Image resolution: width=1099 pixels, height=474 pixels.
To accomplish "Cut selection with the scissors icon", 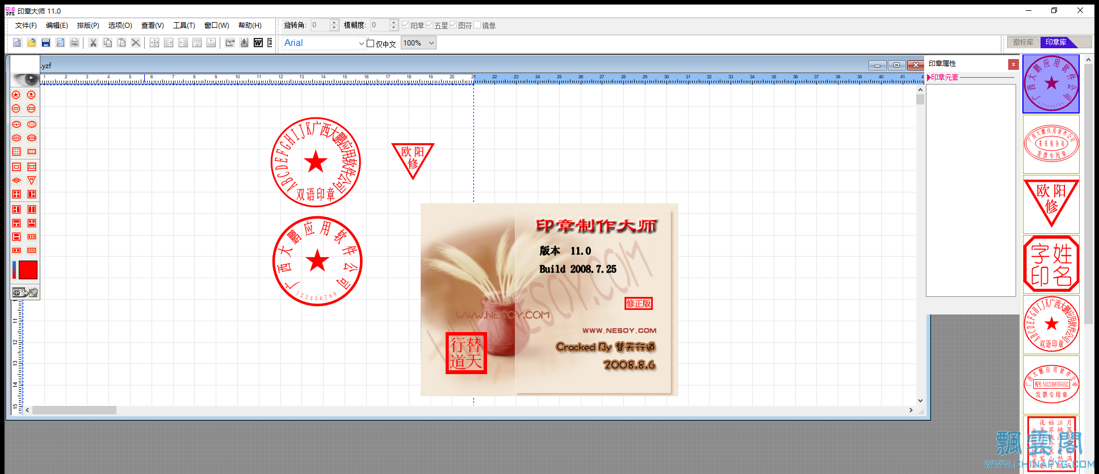I will [x=93, y=43].
